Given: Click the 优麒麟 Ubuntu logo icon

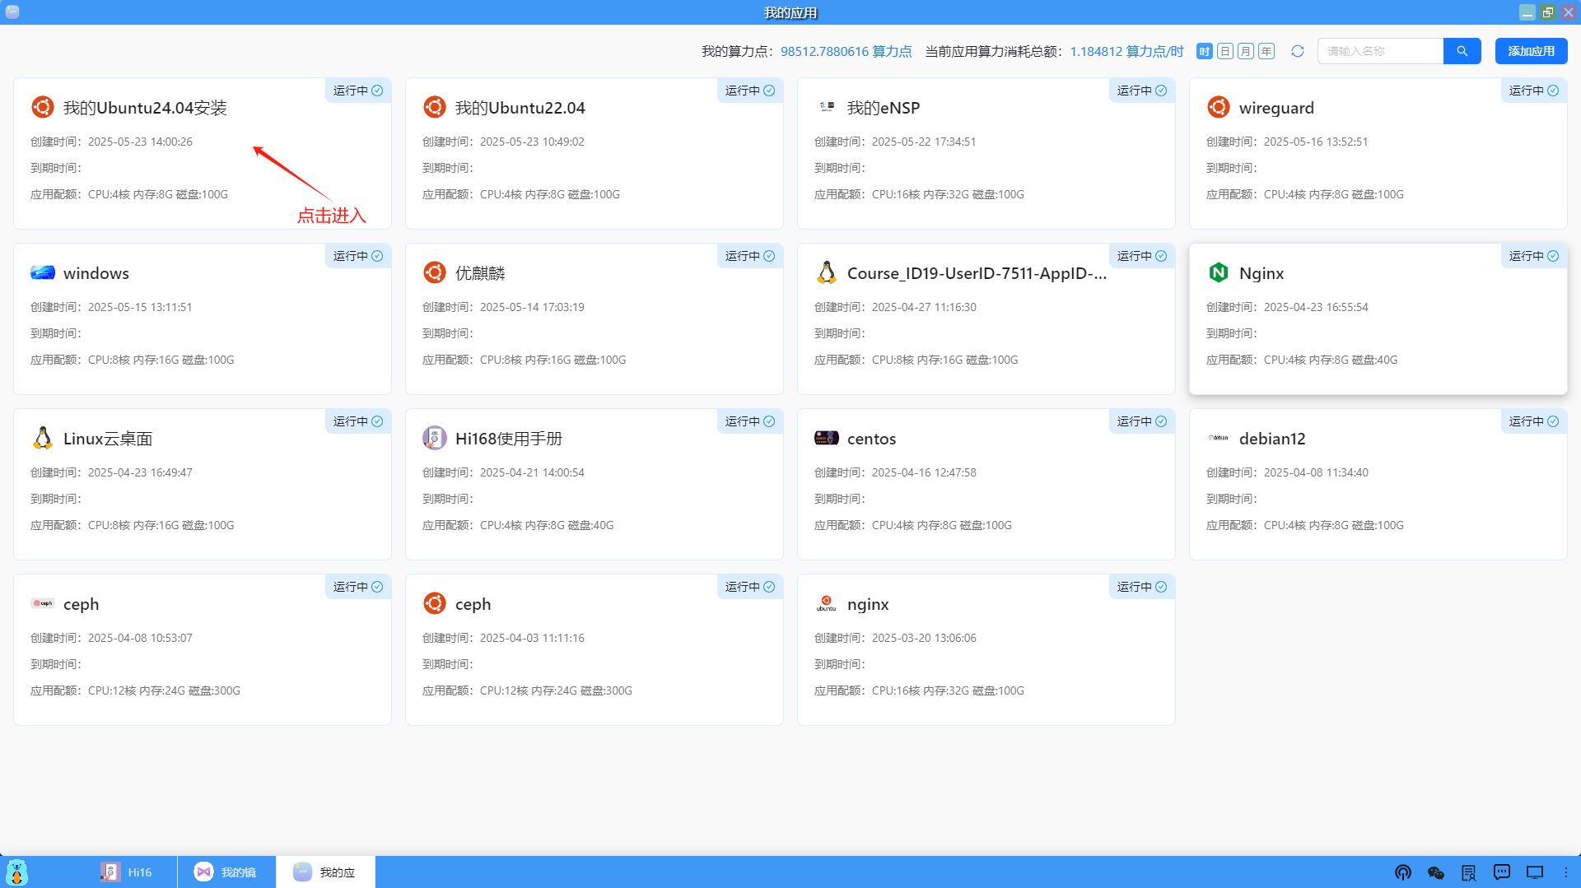Looking at the screenshot, I should 435,272.
